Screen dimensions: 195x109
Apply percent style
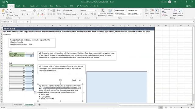86,14
